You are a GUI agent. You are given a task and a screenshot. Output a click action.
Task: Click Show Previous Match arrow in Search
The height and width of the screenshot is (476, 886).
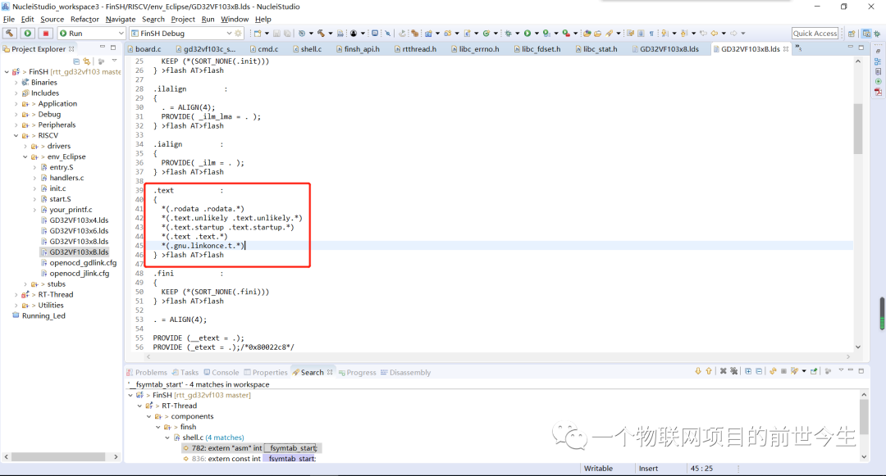[x=708, y=372]
